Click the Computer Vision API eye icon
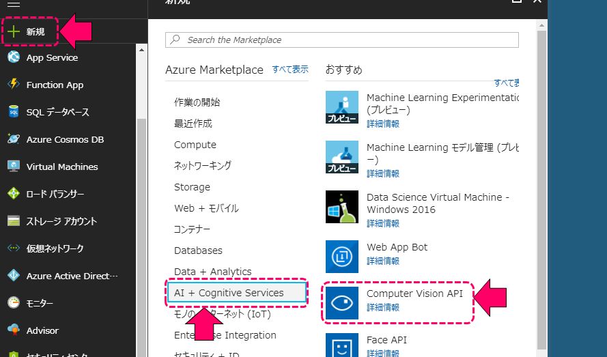Screen dimensions: 607x357 [x=342, y=303]
